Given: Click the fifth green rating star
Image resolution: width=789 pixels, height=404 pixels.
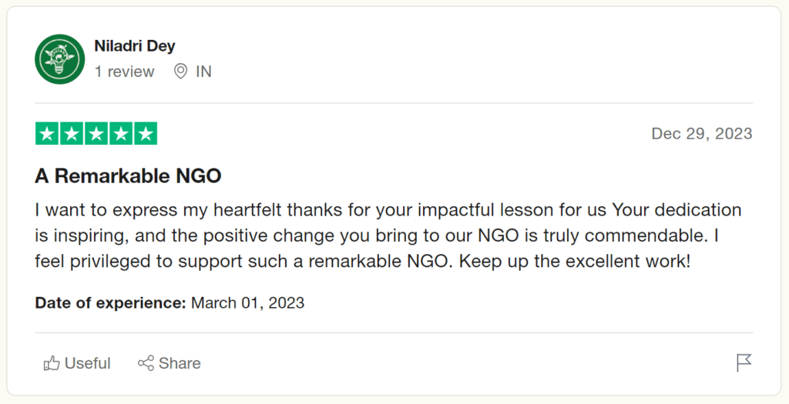Looking at the screenshot, I should point(146,134).
